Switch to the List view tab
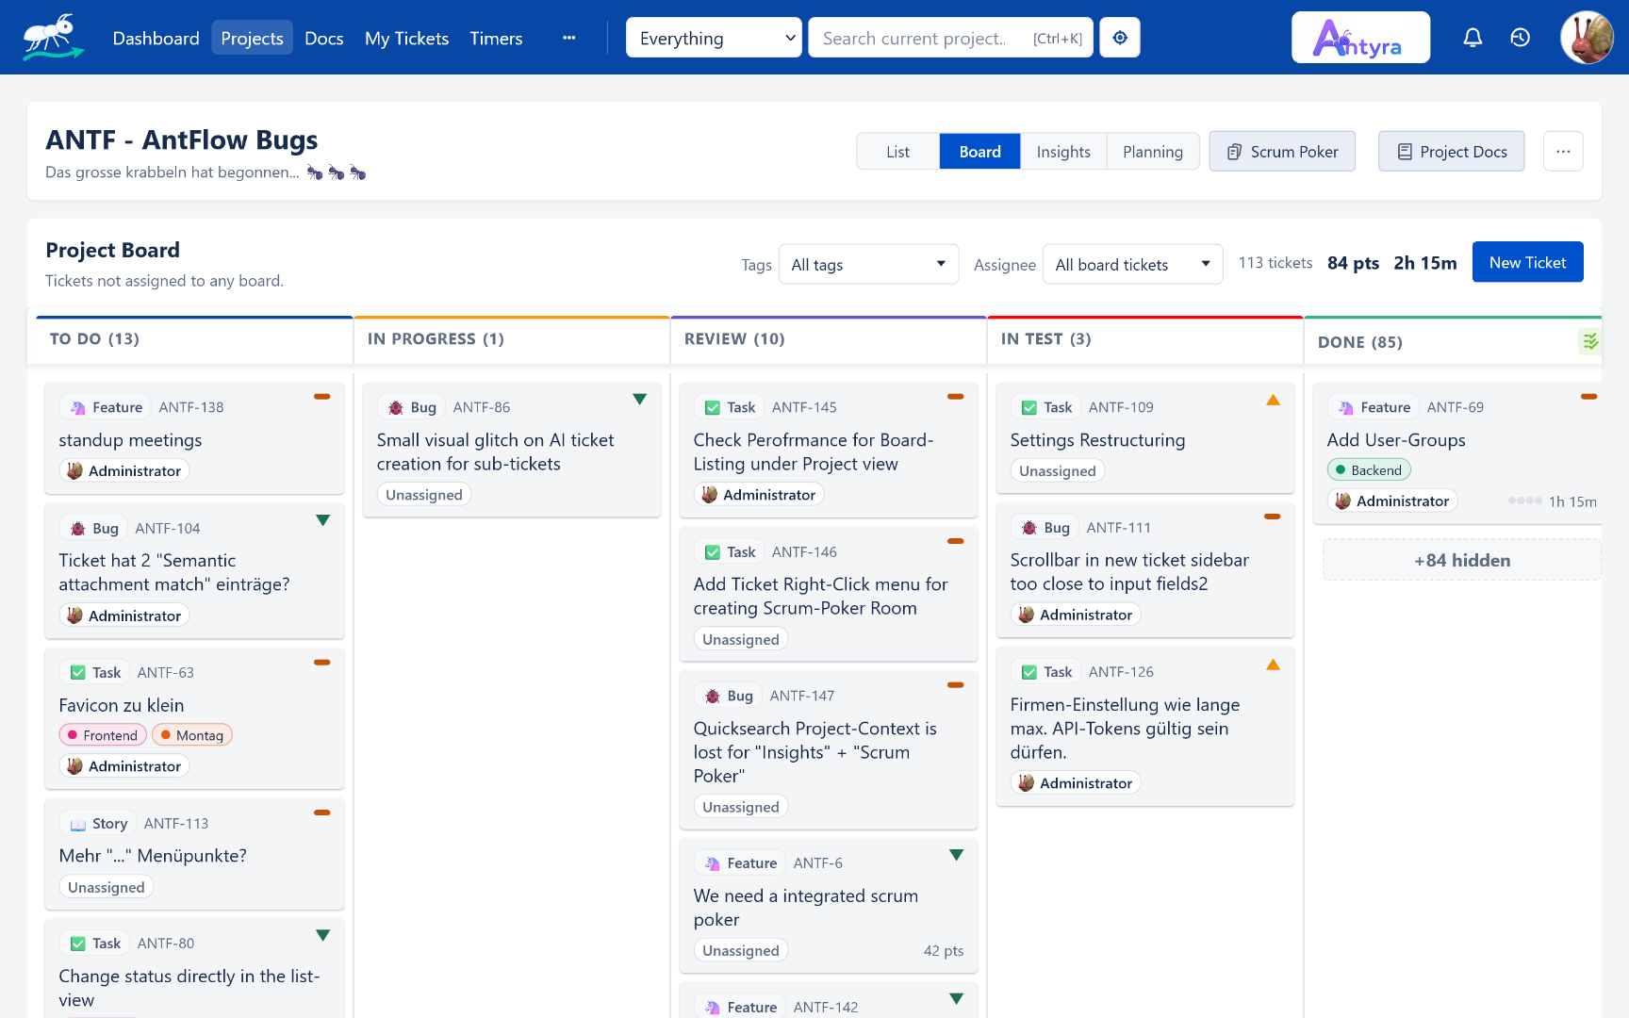The height and width of the screenshot is (1018, 1629). coord(897,152)
